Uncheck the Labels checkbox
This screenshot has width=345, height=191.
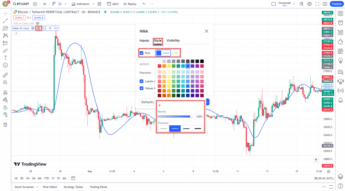tap(142, 81)
